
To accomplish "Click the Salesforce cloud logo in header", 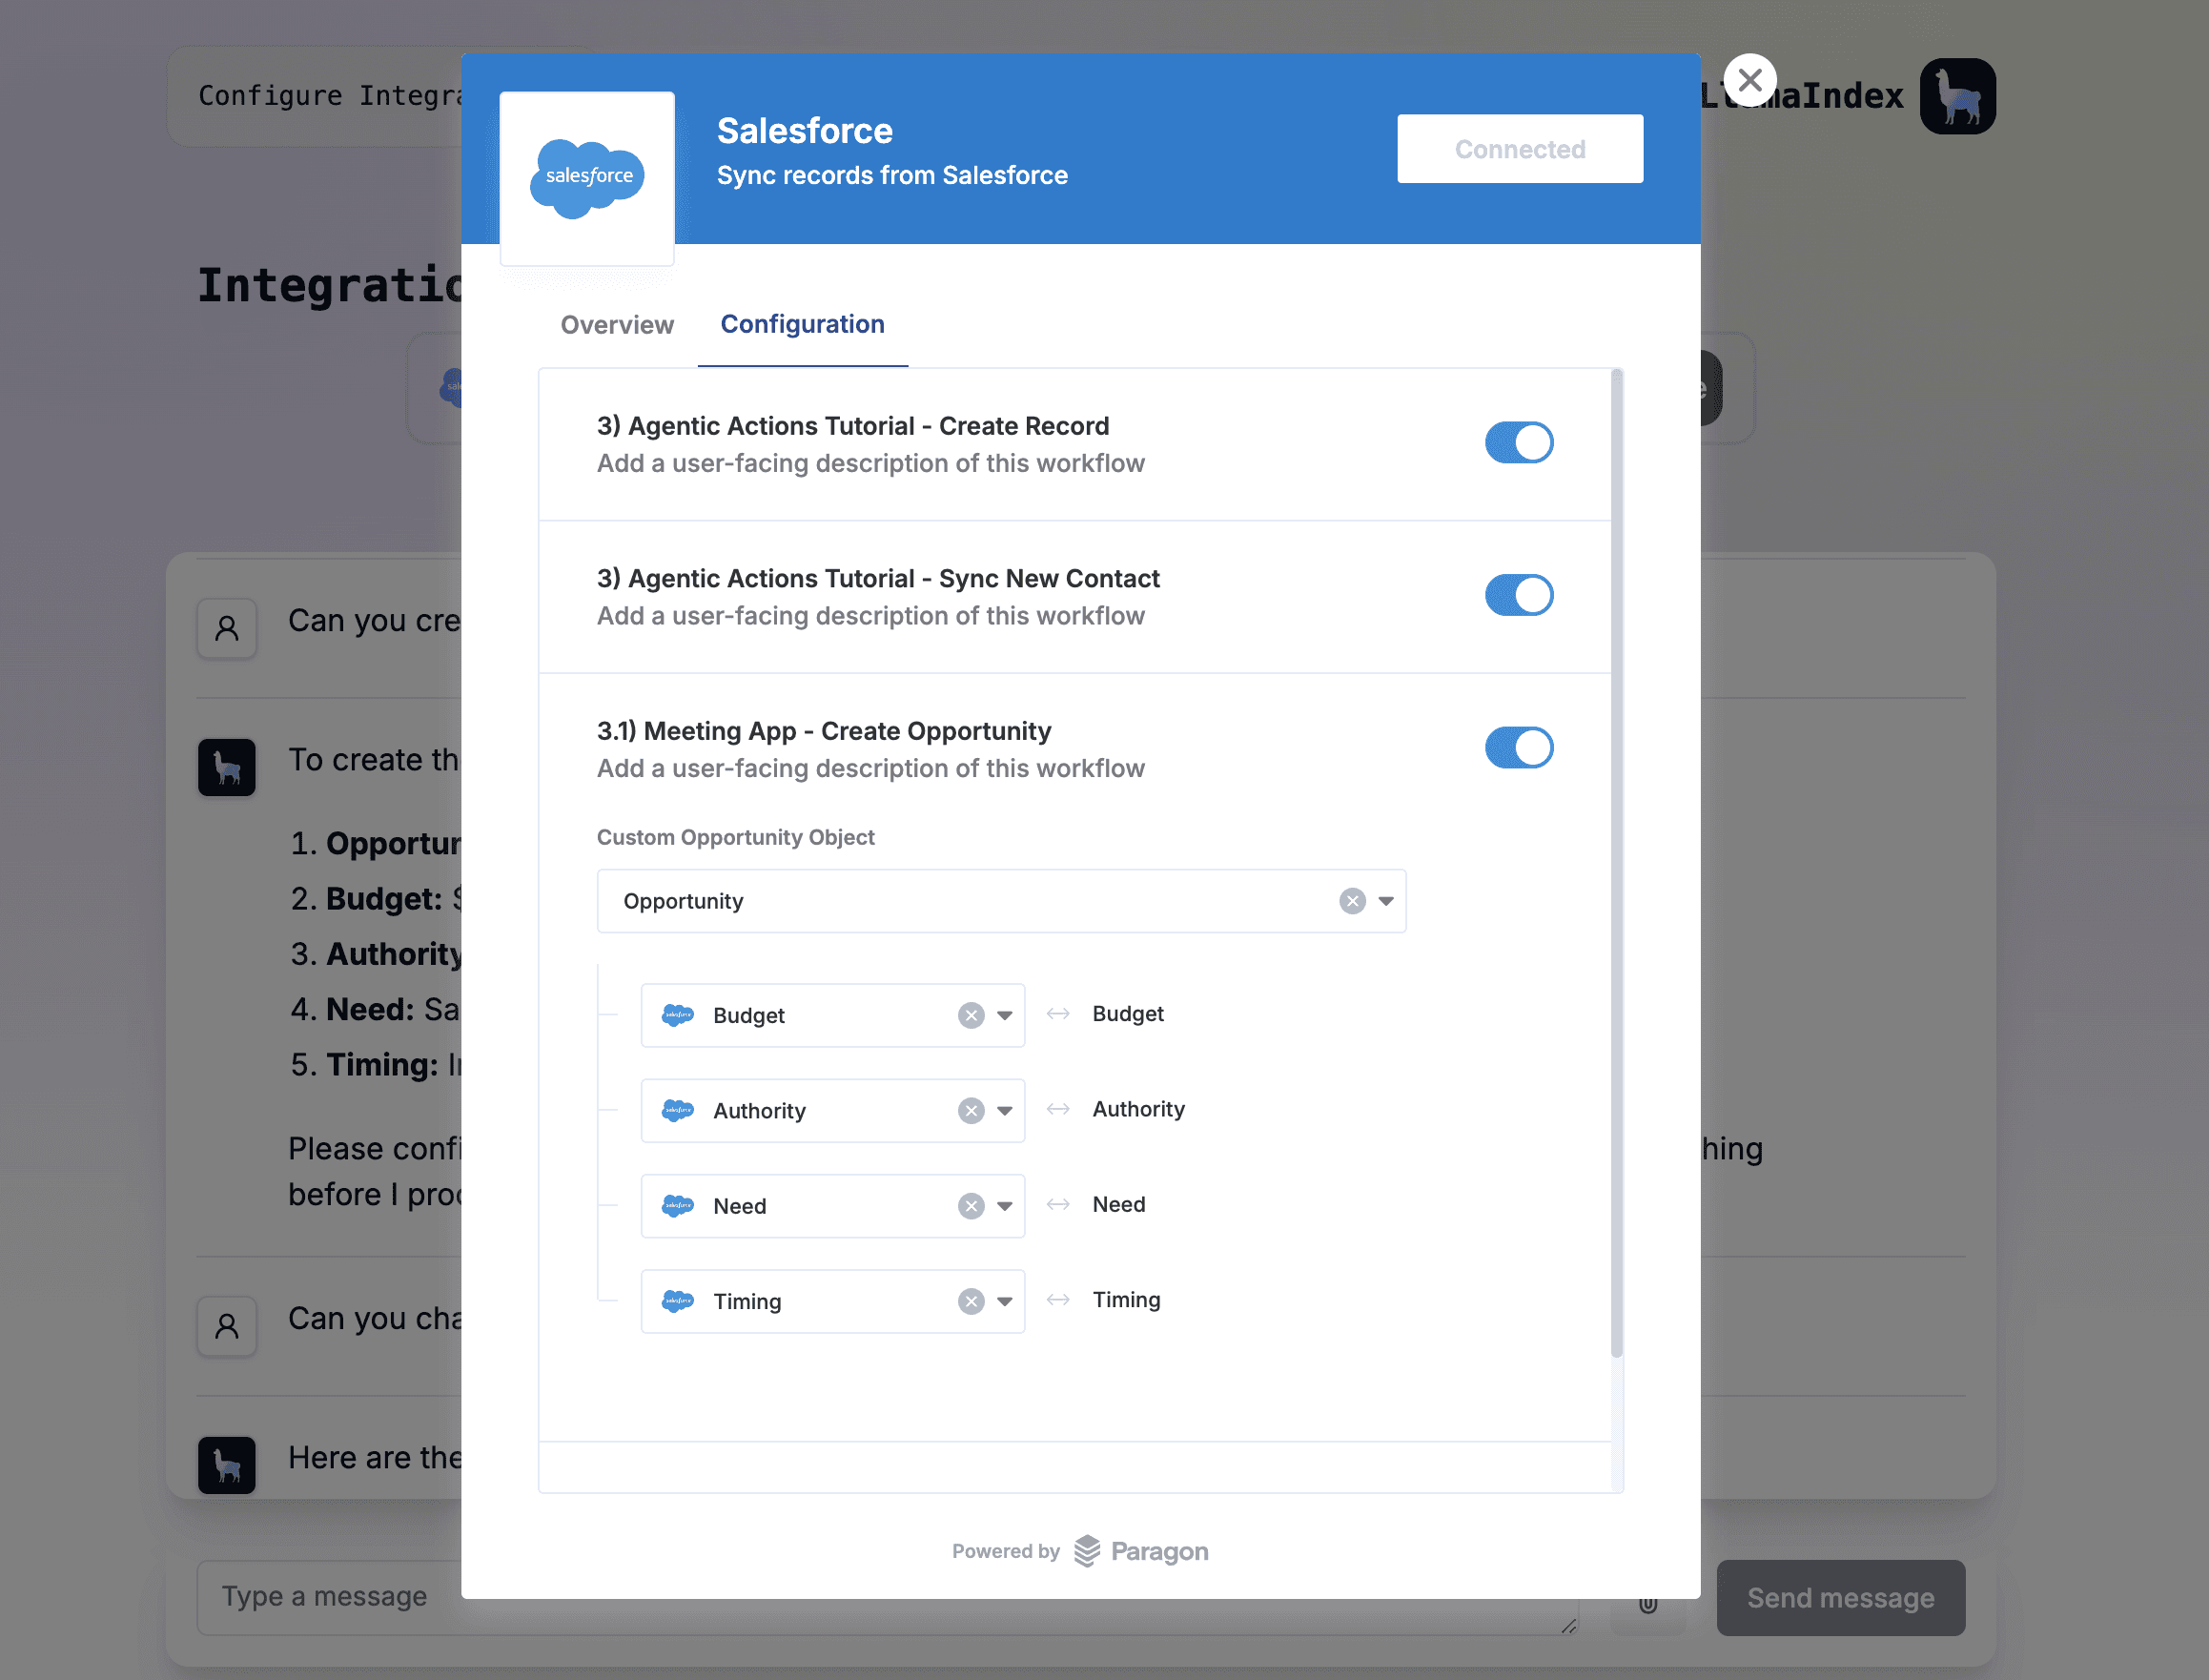I will pos(587,178).
